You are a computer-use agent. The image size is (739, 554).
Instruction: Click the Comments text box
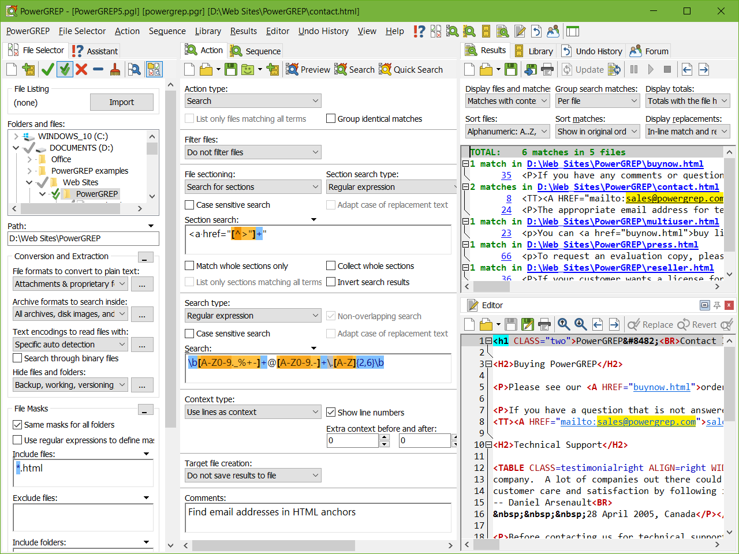point(318,518)
